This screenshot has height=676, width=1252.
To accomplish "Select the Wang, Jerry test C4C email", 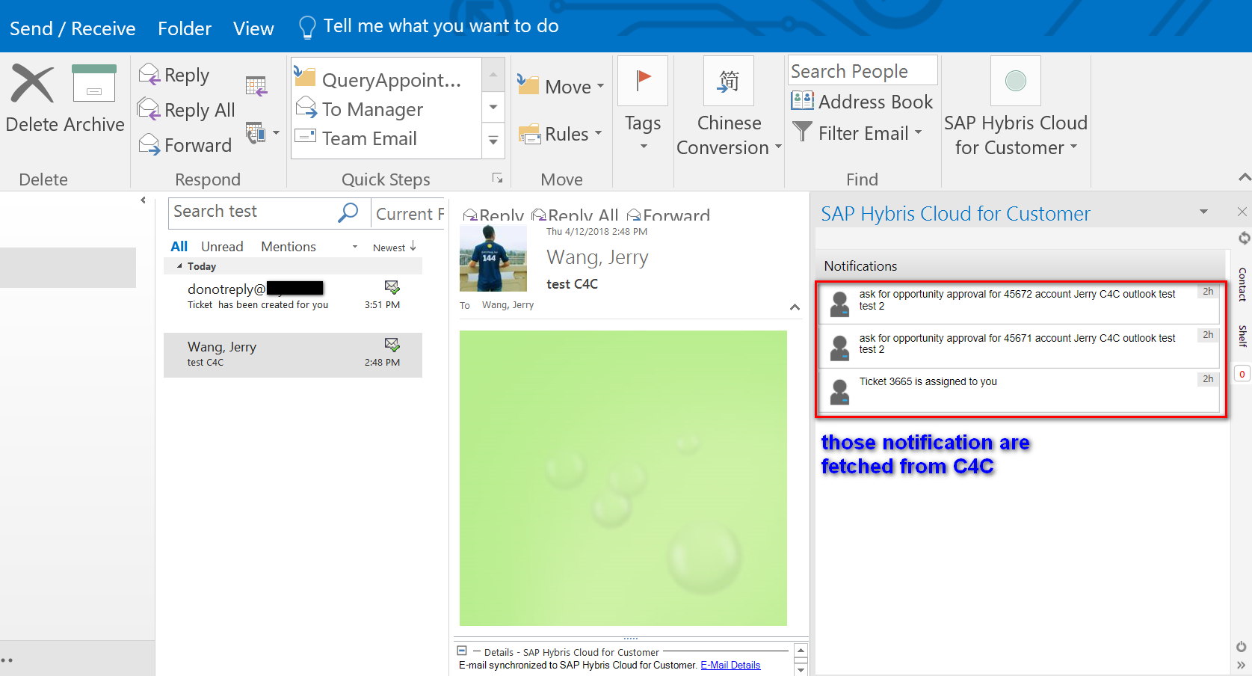I will pos(293,354).
